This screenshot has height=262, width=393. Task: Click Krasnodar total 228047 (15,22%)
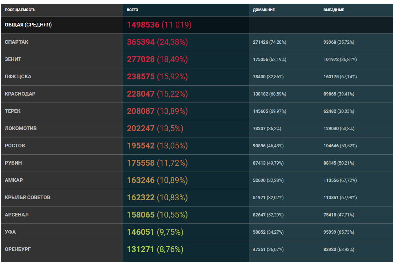157,94
